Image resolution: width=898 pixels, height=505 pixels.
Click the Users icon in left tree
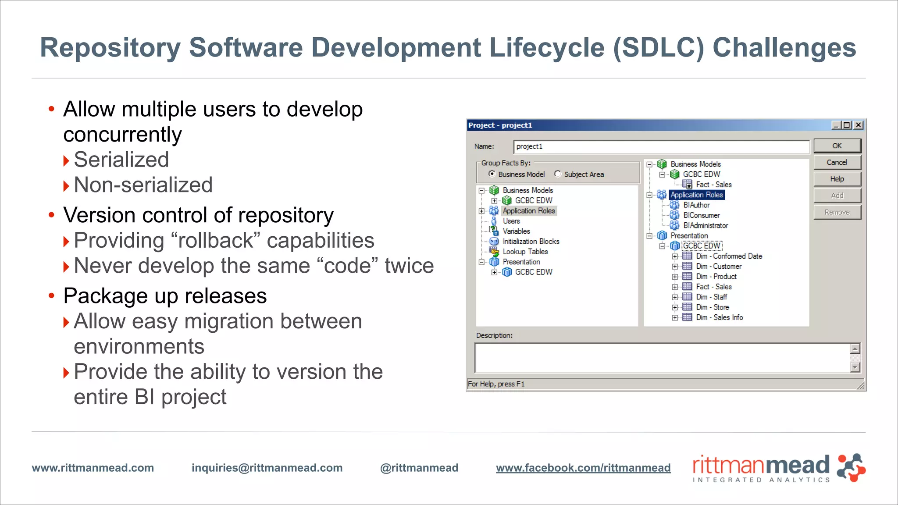point(494,221)
